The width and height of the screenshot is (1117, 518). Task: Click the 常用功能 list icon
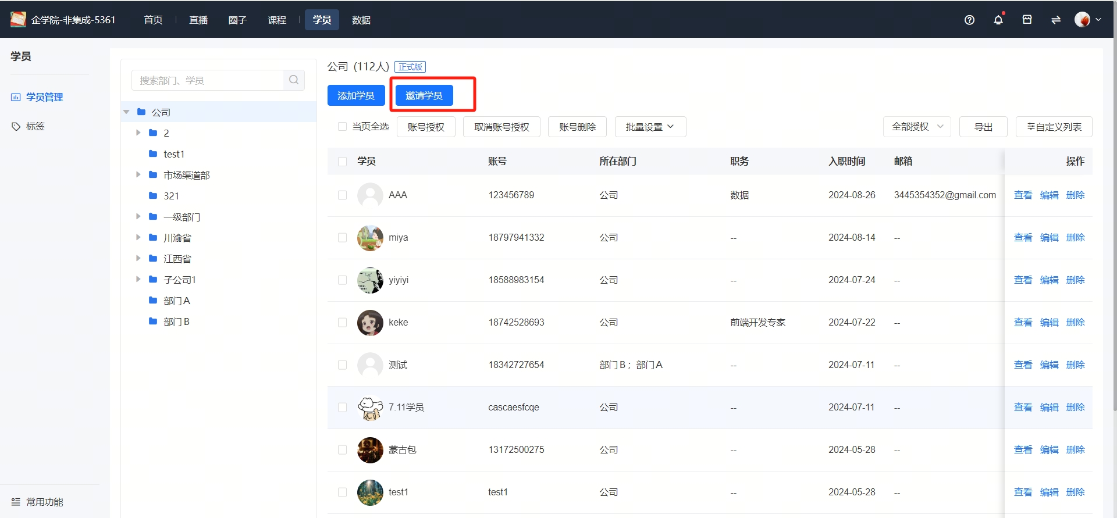[16, 502]
